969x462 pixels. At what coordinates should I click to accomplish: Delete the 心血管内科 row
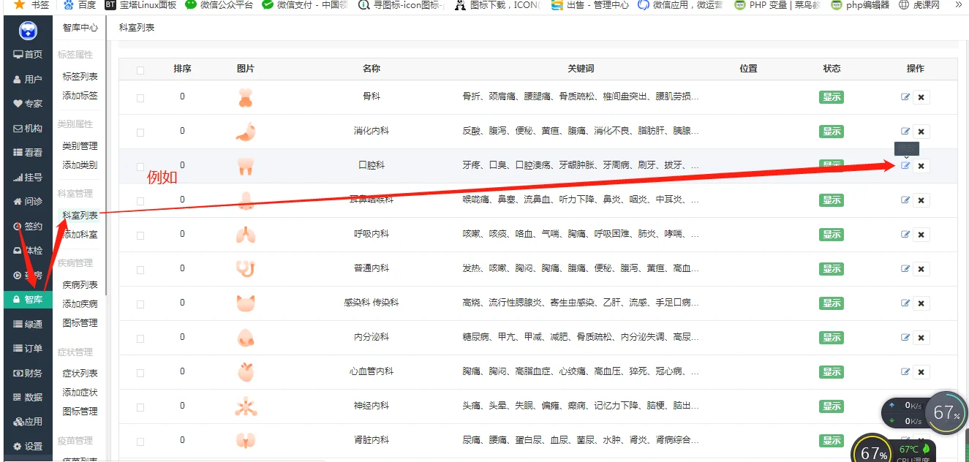(x=921, y=372)
